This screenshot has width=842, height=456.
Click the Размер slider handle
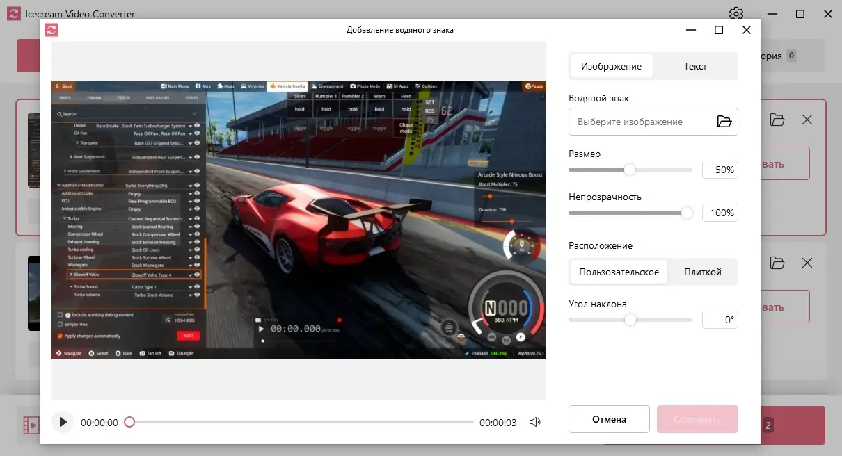pyautogui.click(x=630, y=170)
